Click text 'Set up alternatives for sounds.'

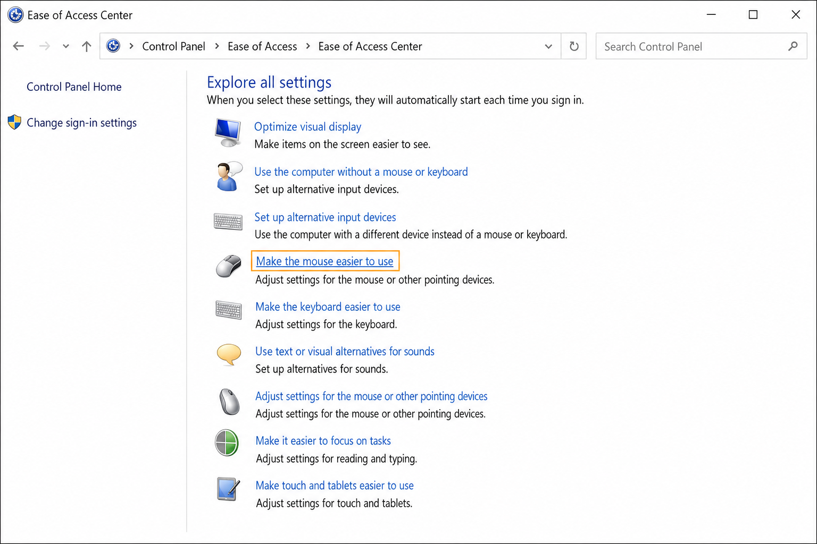click(321, 369)
